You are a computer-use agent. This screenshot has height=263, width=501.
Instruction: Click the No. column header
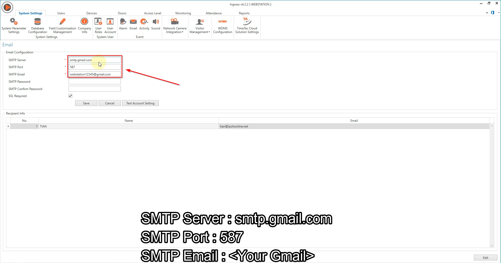point(25,121)
